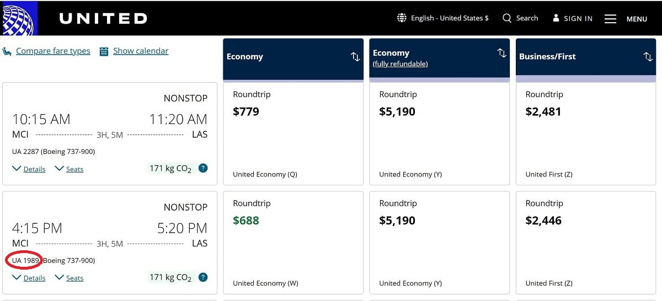Click the 4:15 PM departure time

click(37, 228)
